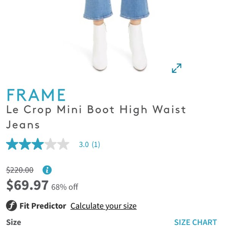The width and height of the screenshot is (228, 228).
Task: Click the fourth gray rating star
Action: 50,144
